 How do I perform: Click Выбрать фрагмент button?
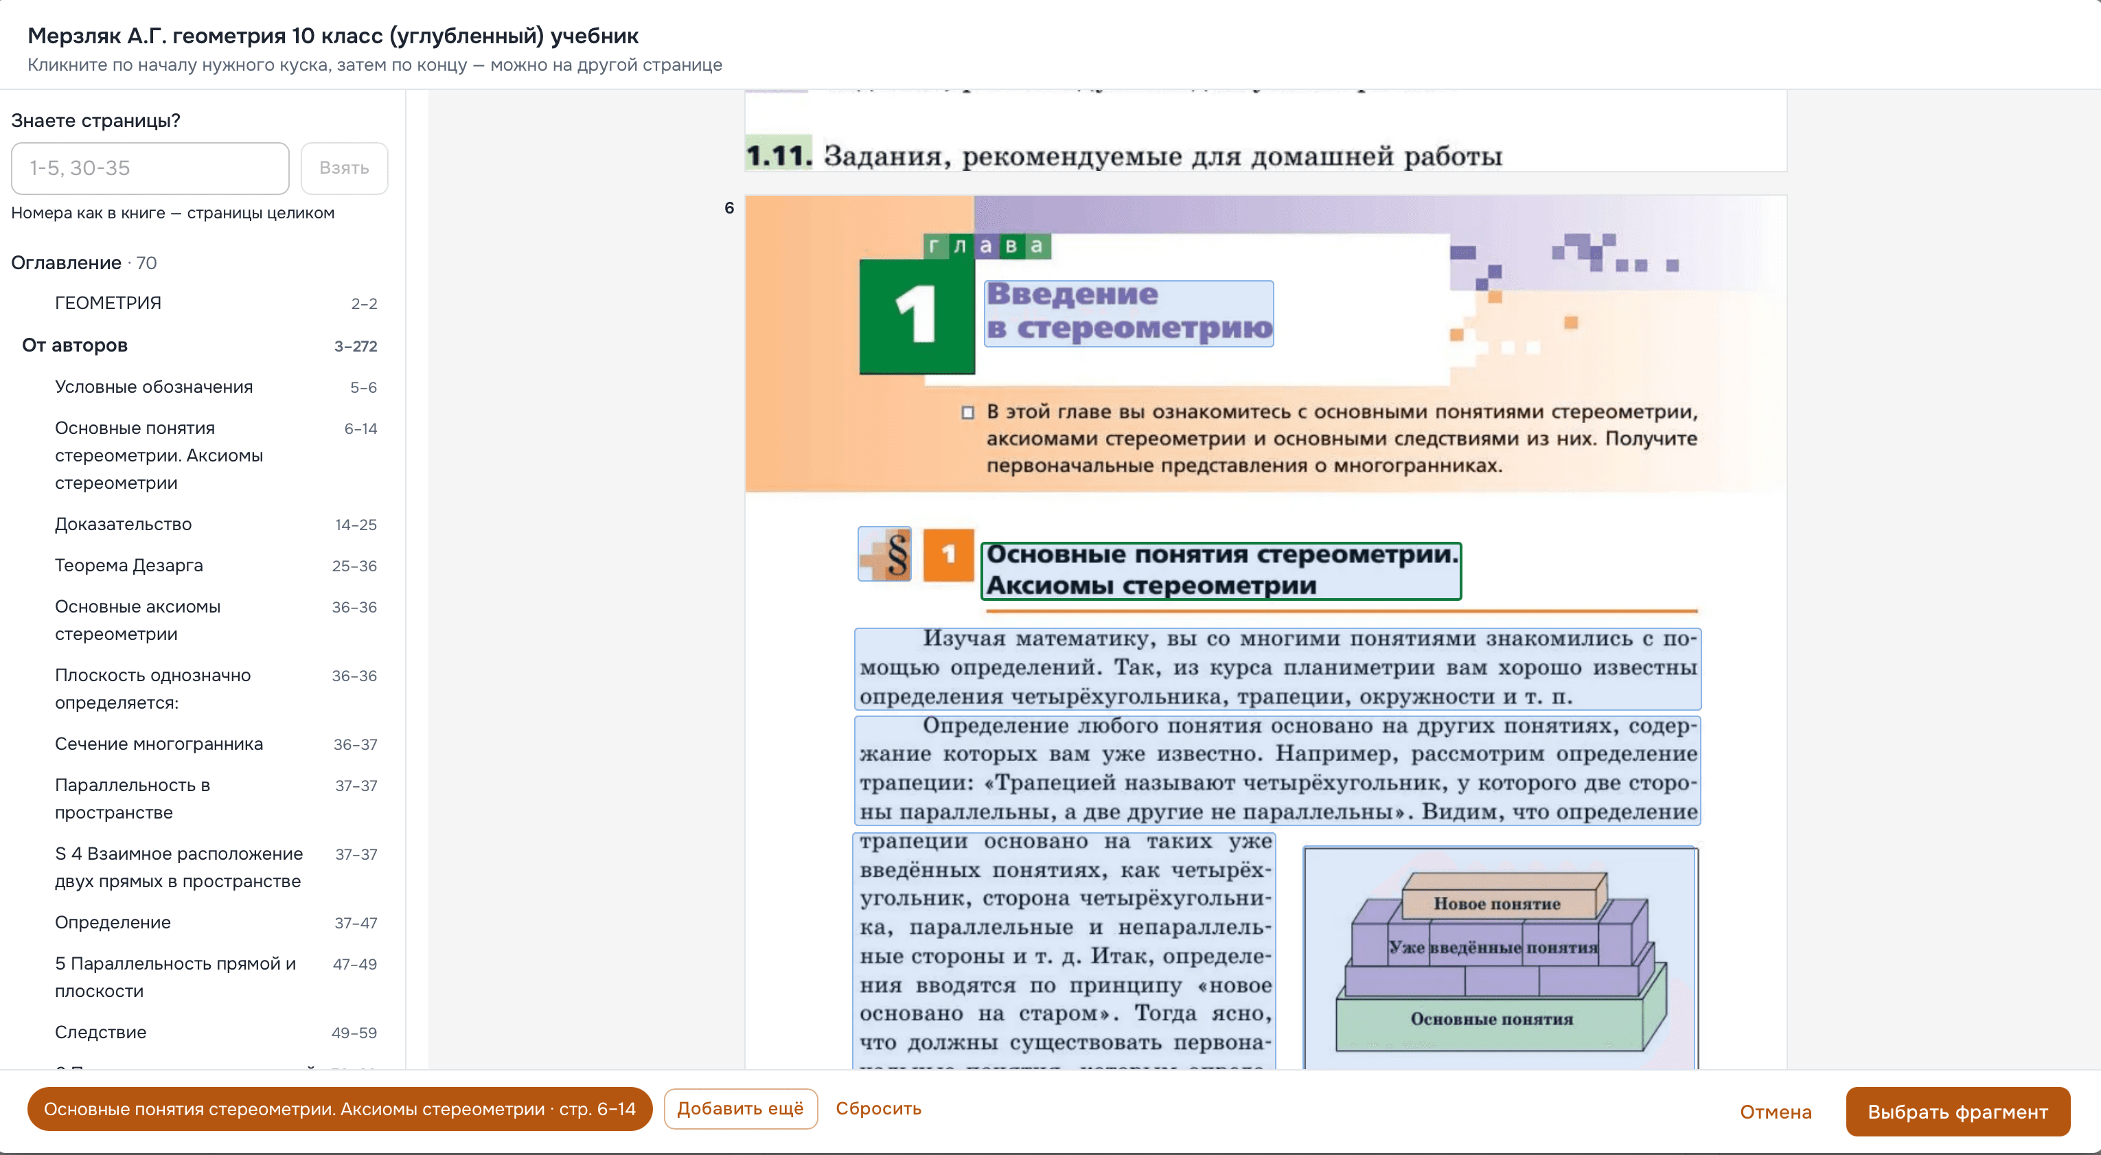(1958, 1112)
